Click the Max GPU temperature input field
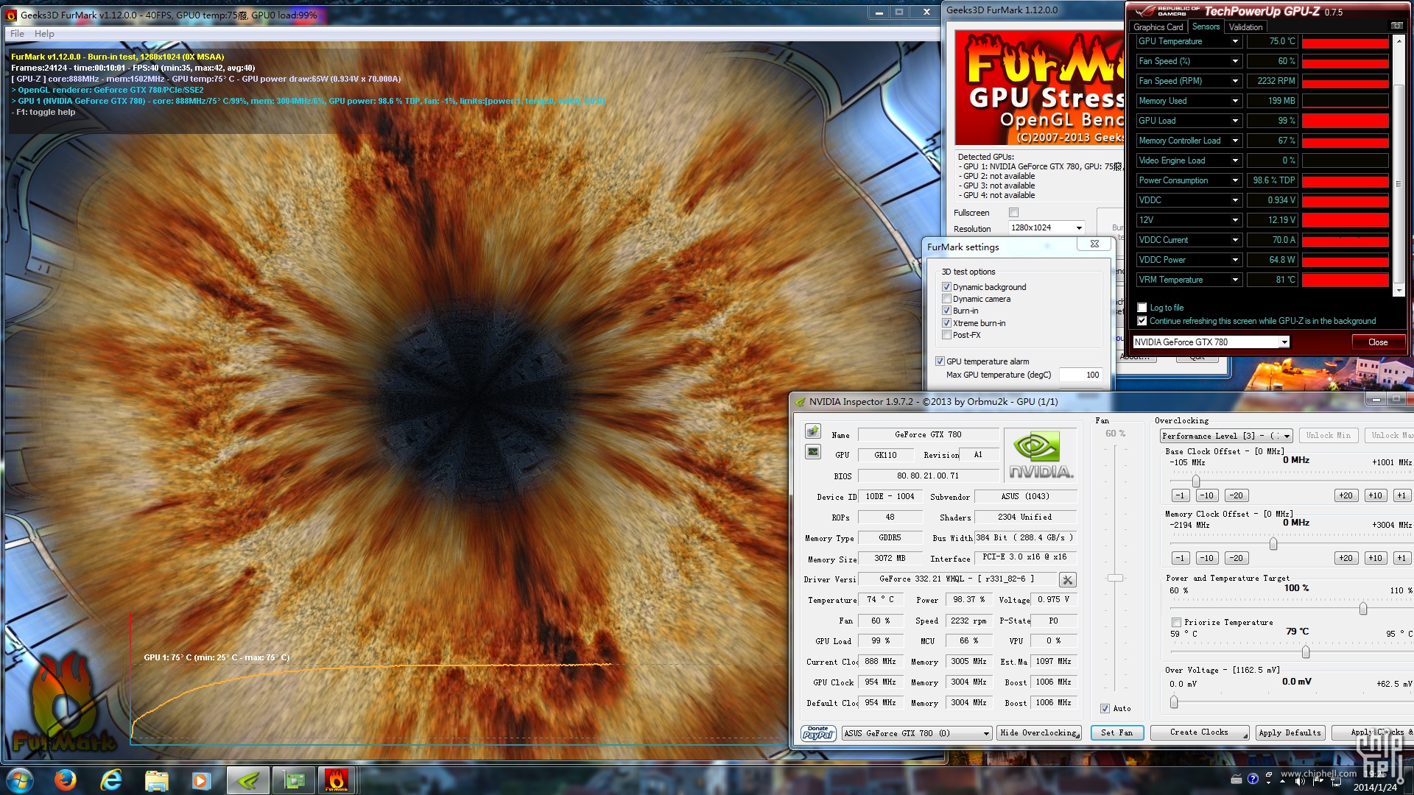The width and height of the screenshot is (1414, 795). 1081,375
